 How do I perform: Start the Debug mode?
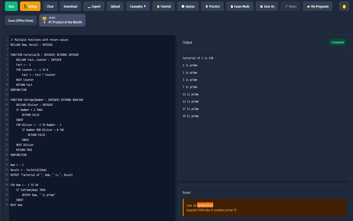pos(30,6)
